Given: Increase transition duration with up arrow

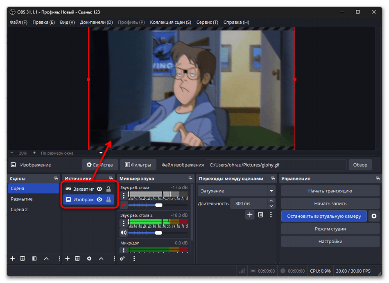Looking at the screenshot, I should pyautogui.click(x=271, y=201).
